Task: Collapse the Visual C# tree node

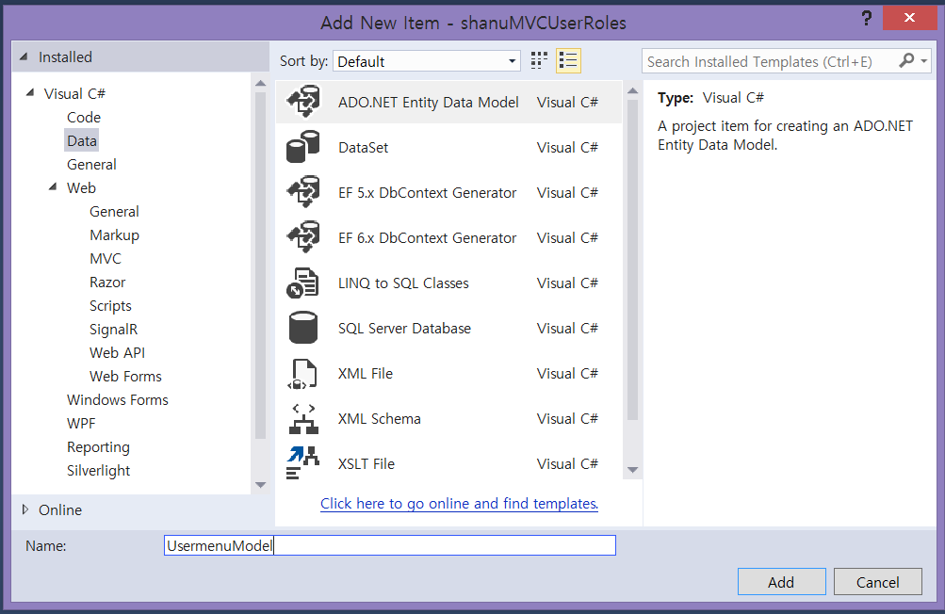Action: (x=30, y=93)
